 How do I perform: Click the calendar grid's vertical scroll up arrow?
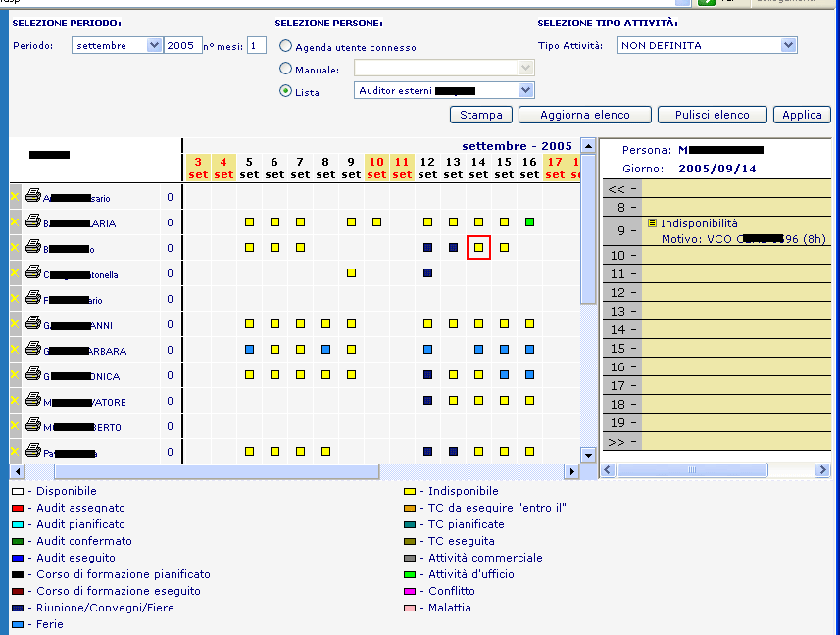(588, 146)
